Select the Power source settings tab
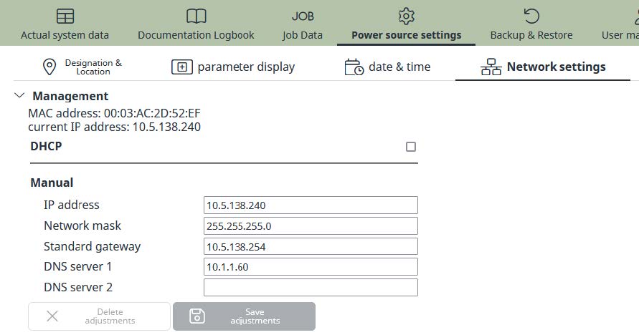This screenshot has width=639, height=335. point(407,23)
